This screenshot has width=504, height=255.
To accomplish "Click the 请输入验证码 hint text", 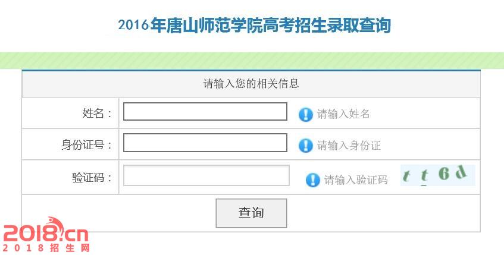I will click(356, 180).
